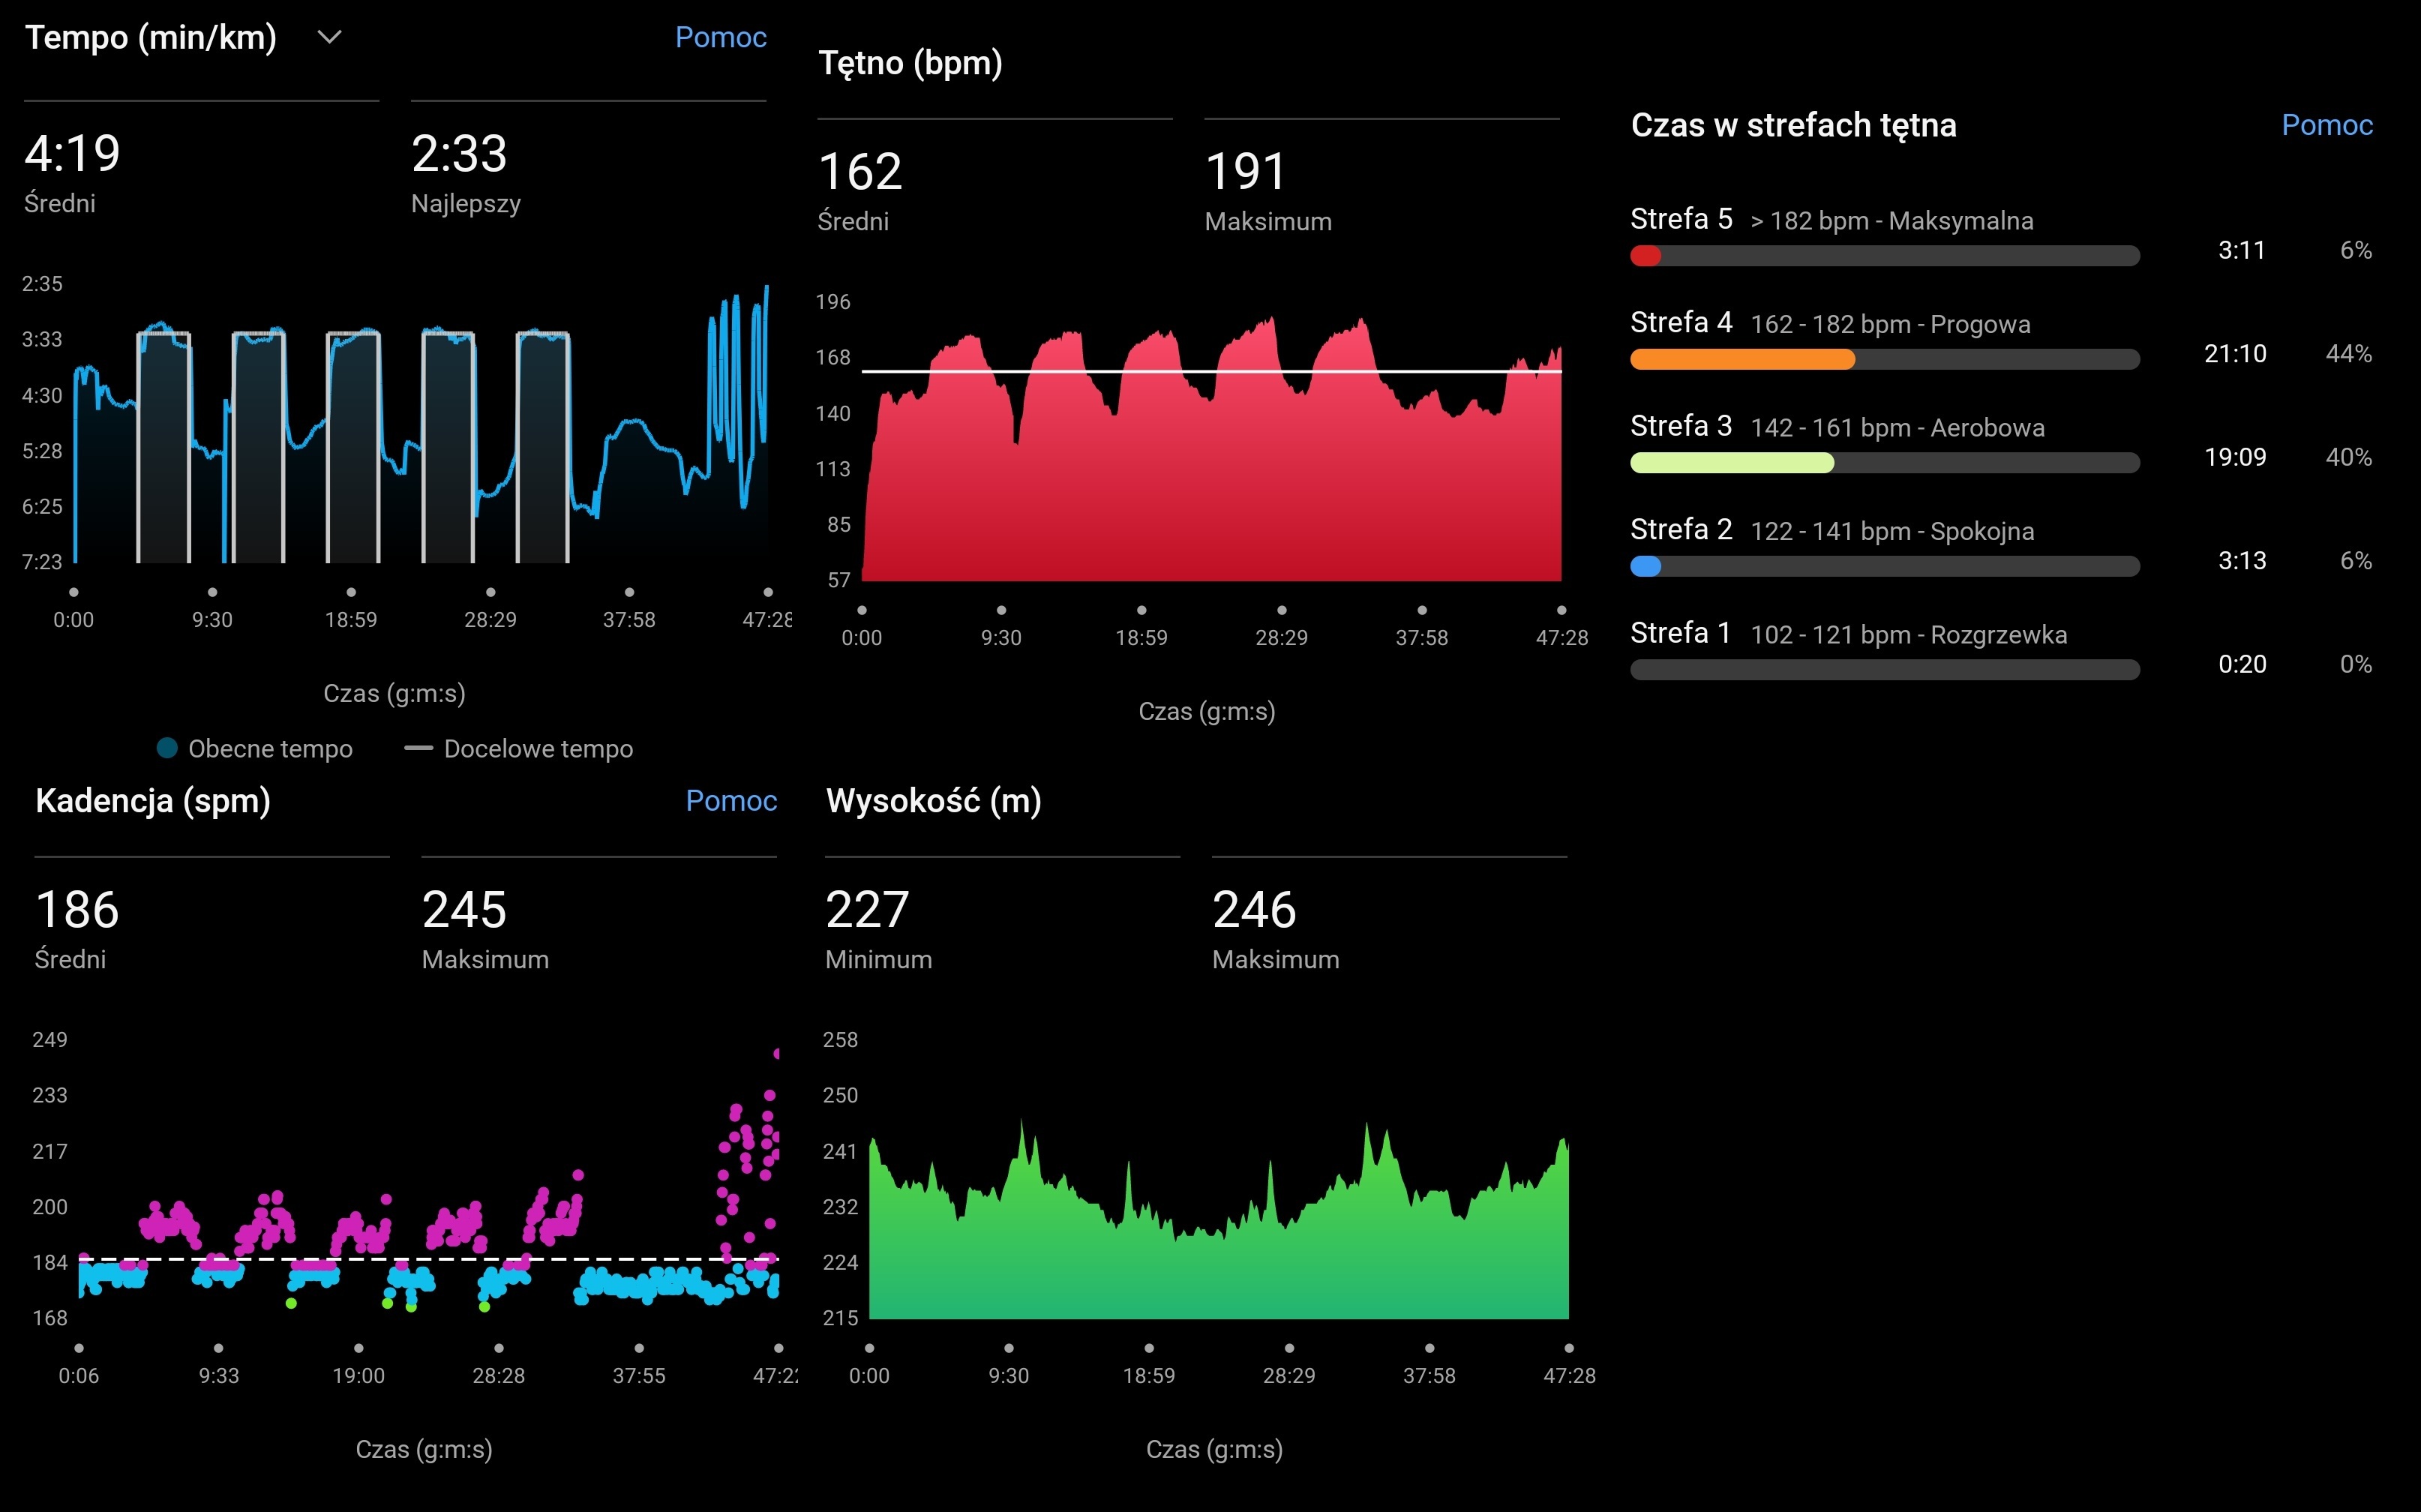Viewport: 2421px width, 1512px height.
Task: Expand the Tempo (min/km) chart dropdown chevron
Action: [x=329, y=38]
